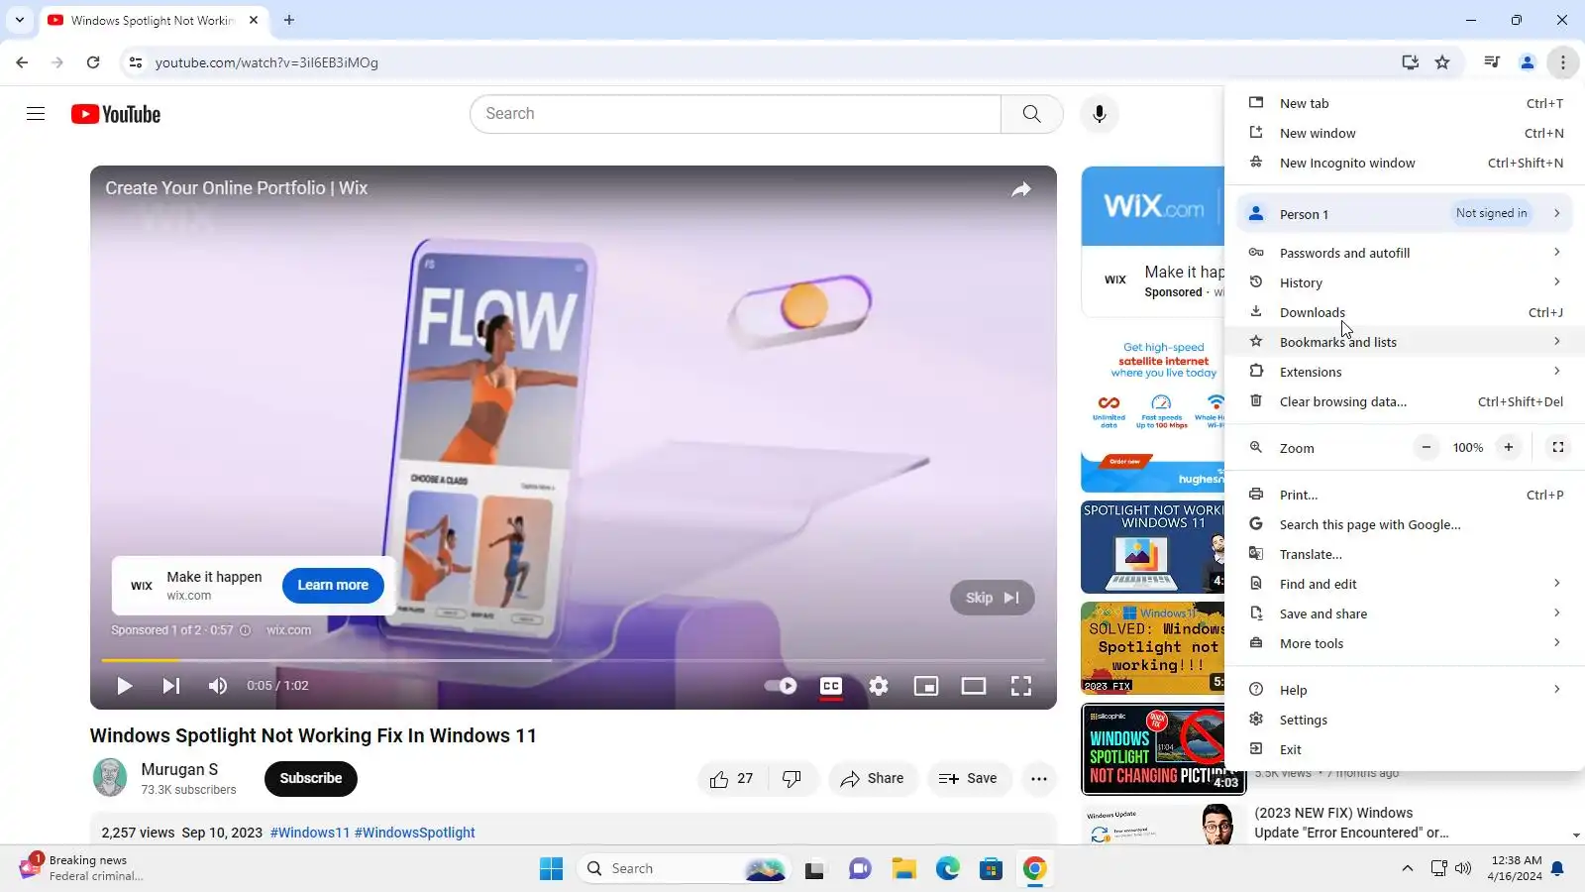Toggle autoplay switch in player
Screen dimensions: 1585x892
click(781, 686)
